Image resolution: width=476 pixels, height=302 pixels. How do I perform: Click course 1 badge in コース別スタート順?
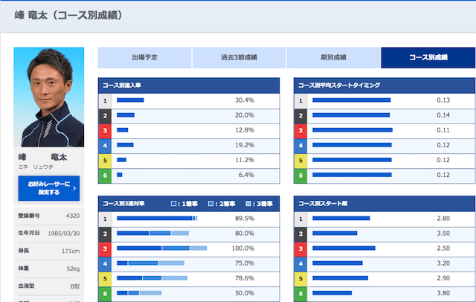300,219
